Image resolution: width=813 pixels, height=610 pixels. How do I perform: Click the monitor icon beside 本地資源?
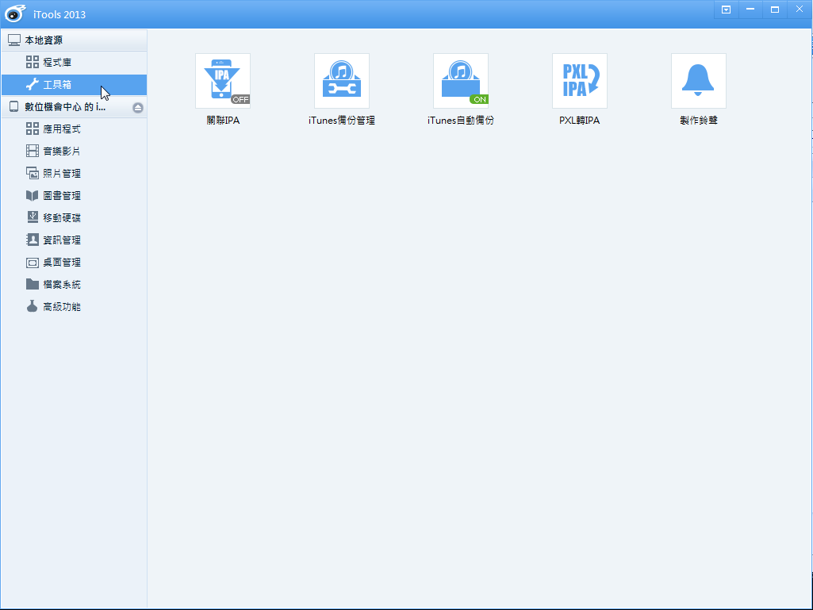click(14, 40)
